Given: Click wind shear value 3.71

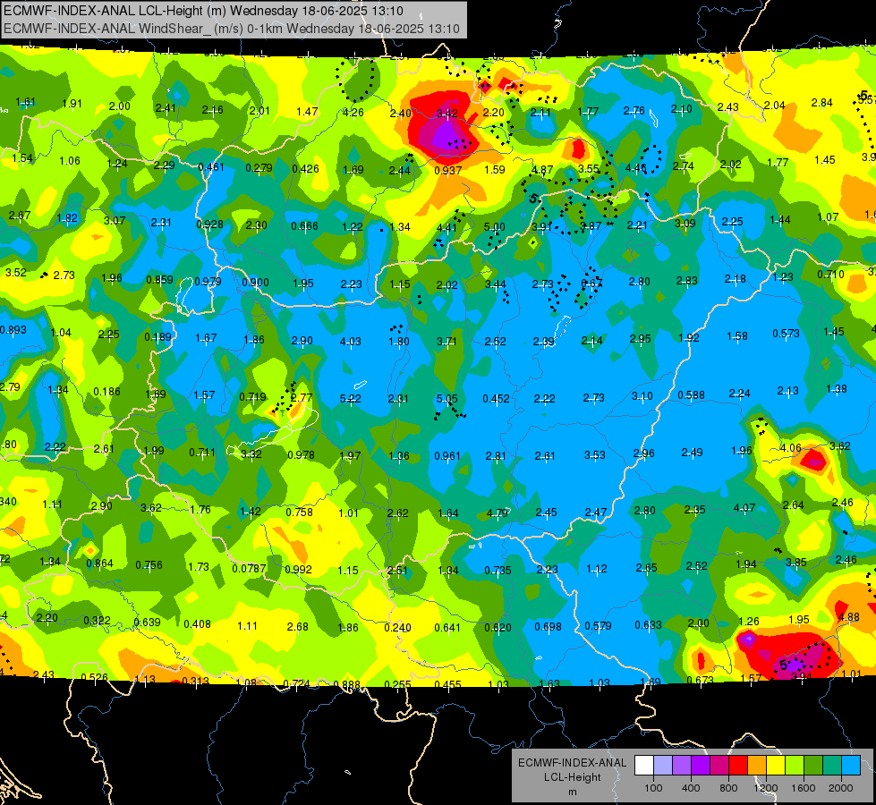Looking at the screenshot, I should click(x=447, y=342).
